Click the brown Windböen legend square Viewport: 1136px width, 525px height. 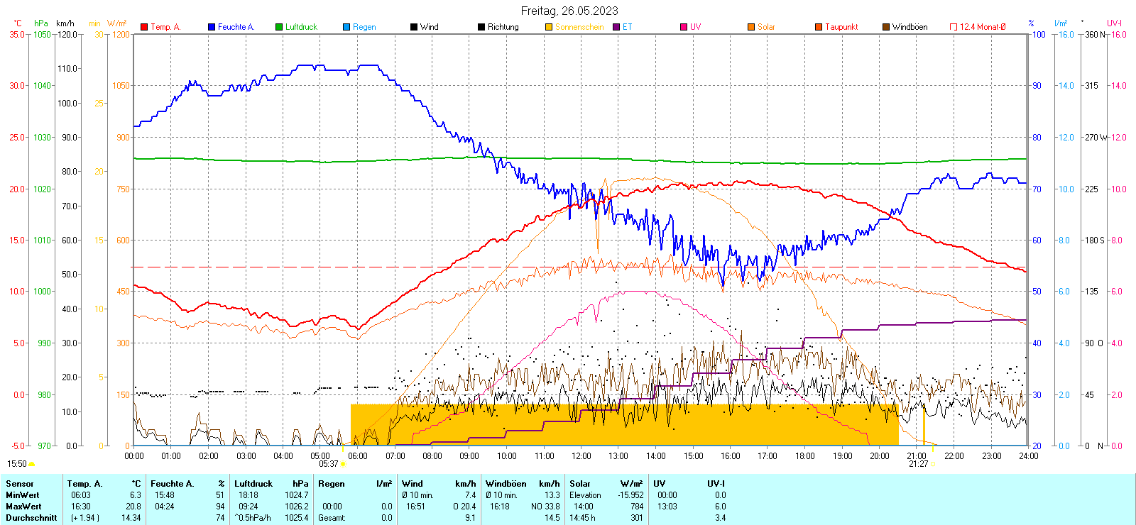[886, 27]
